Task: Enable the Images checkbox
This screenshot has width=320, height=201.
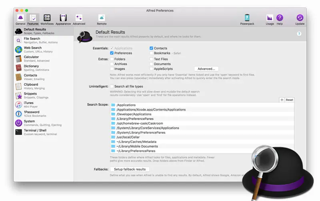Action: pyautogui.click(x=112, y=69)
